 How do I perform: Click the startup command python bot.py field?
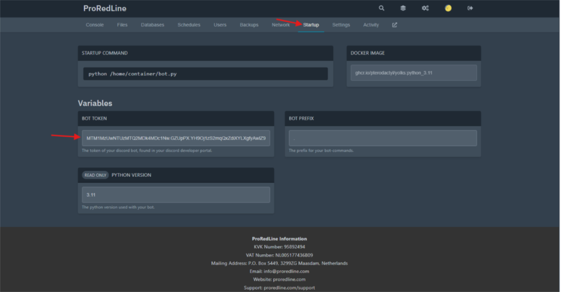coord(205,73)
